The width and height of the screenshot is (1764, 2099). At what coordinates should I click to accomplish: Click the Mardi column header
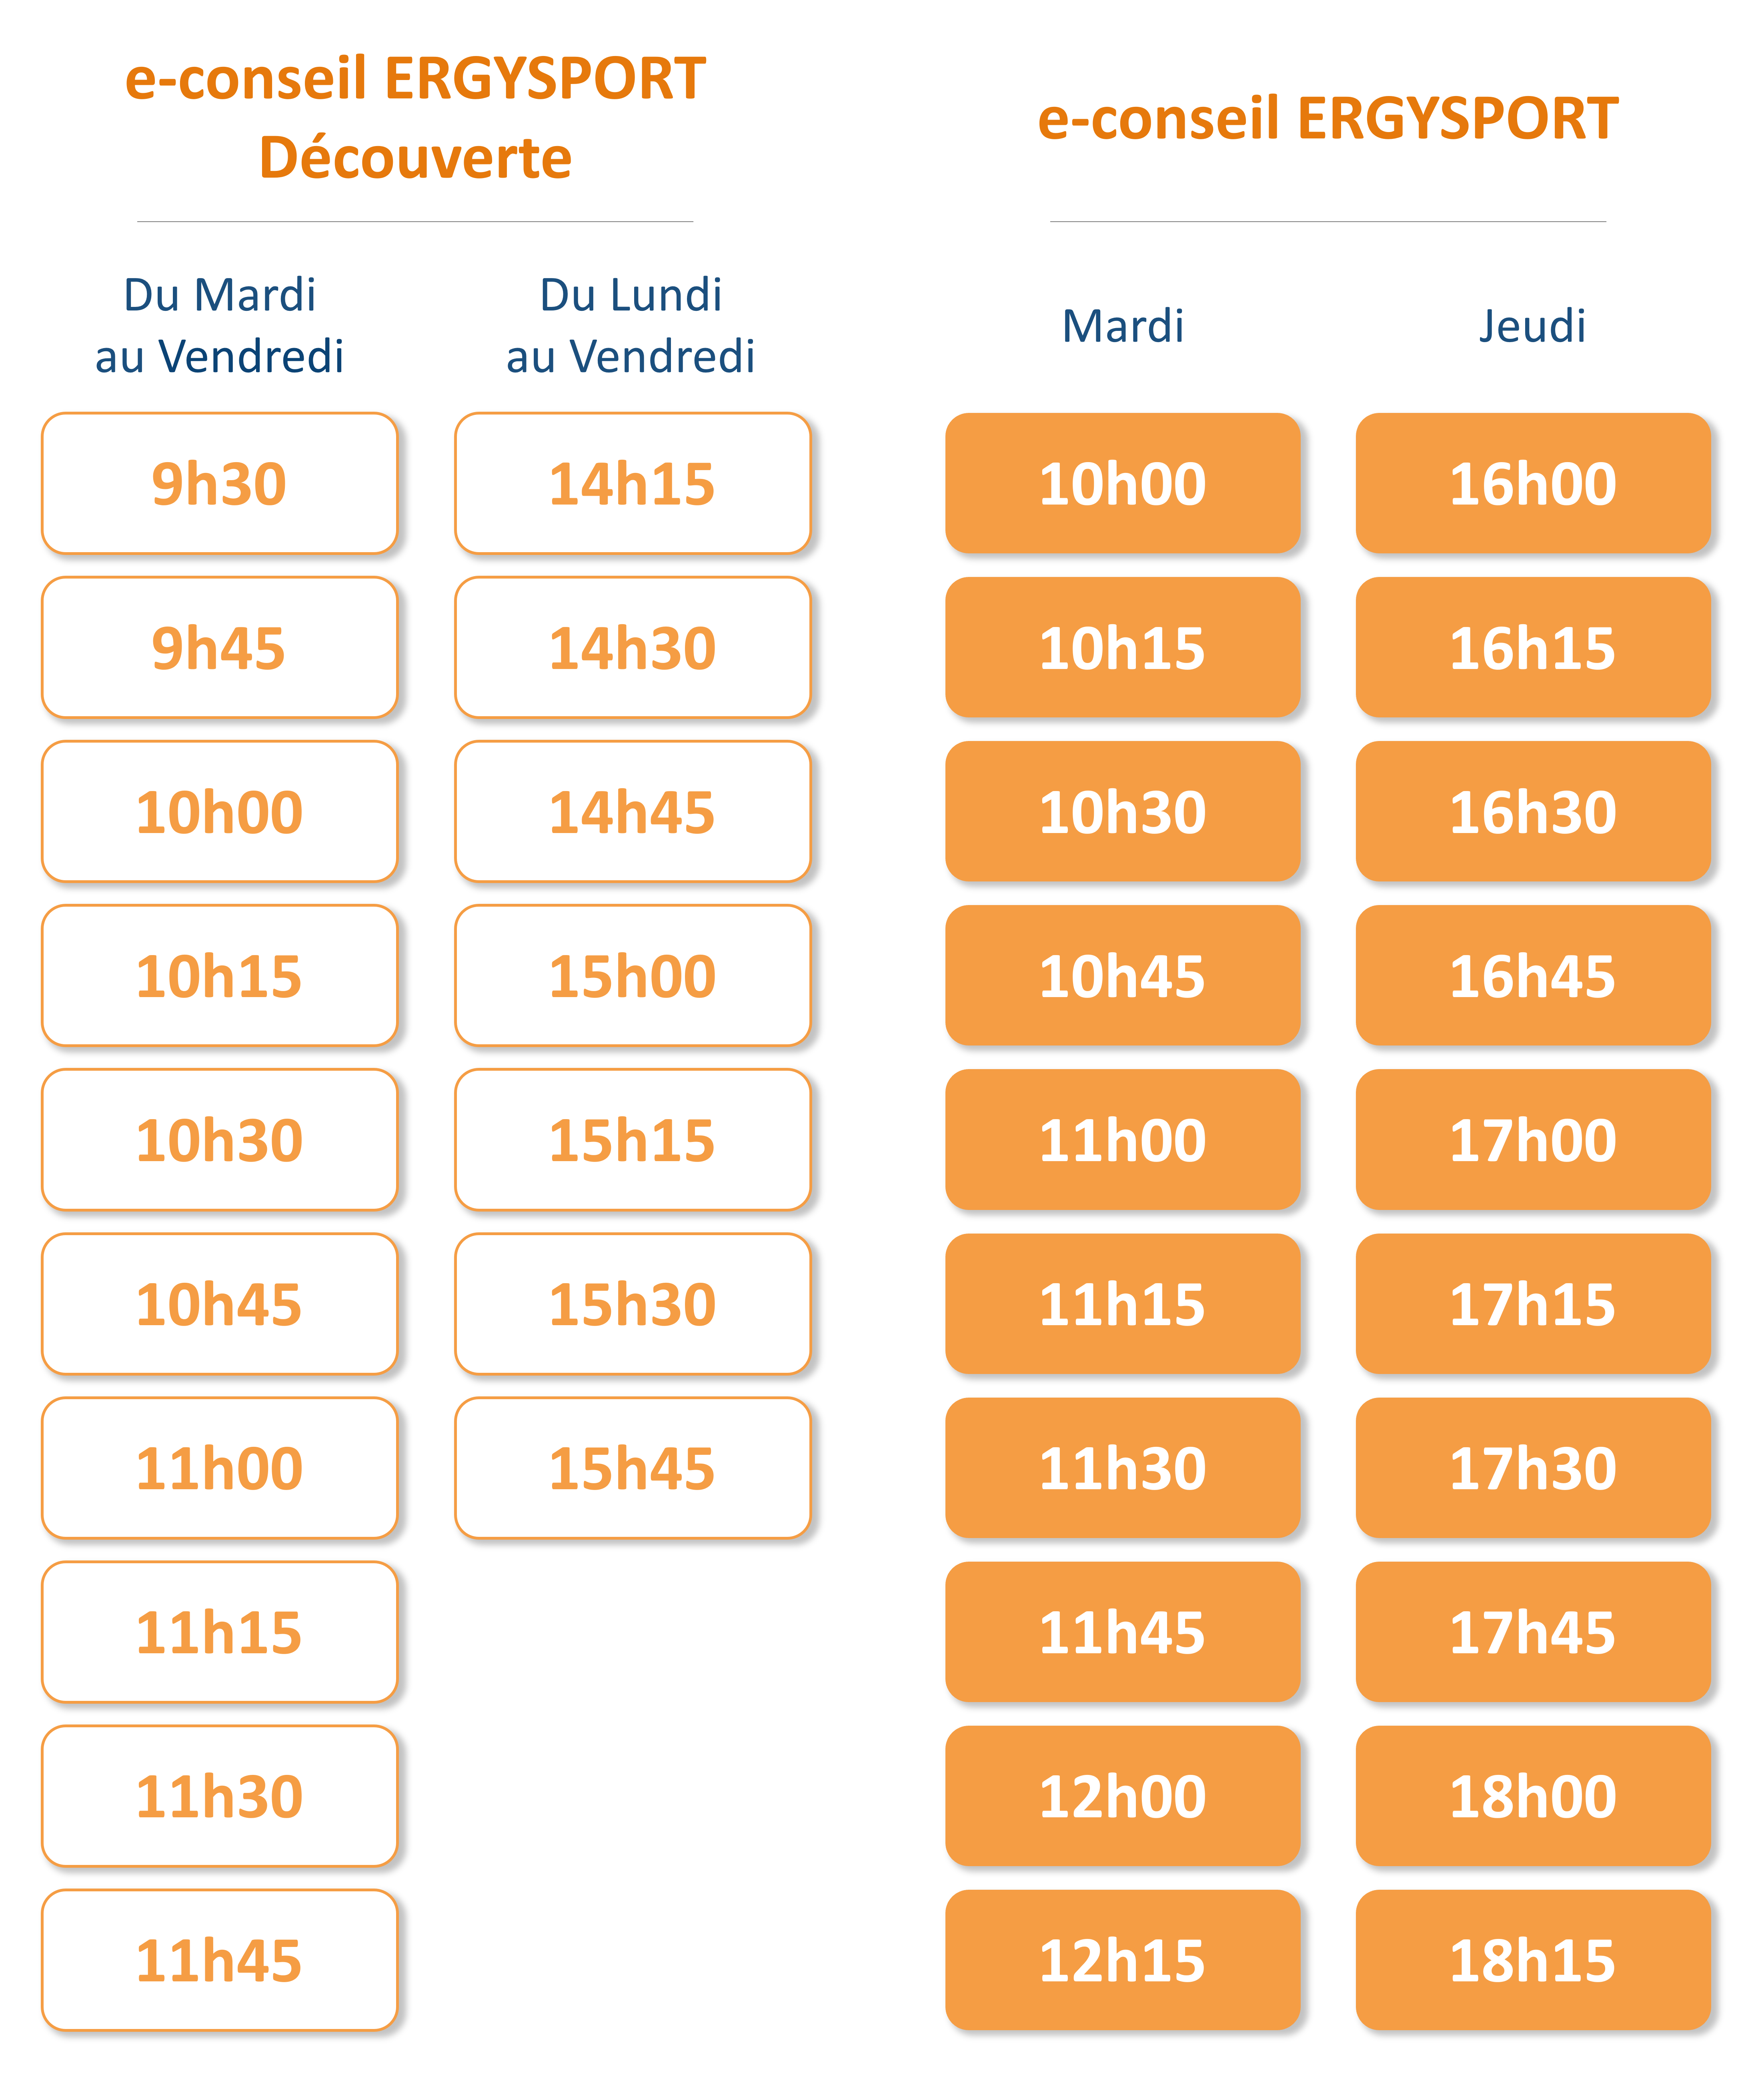coord(1123,326)
